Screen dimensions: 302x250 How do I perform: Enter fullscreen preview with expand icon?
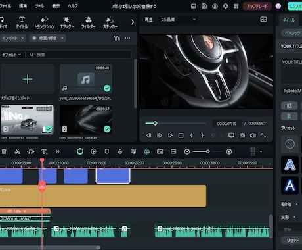263,136
